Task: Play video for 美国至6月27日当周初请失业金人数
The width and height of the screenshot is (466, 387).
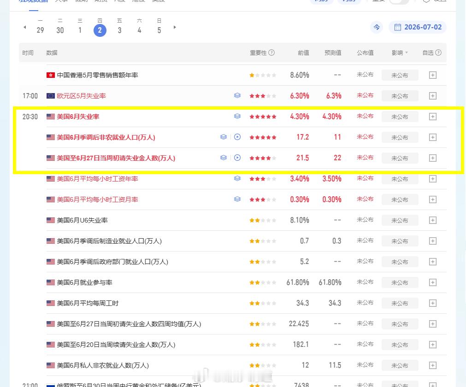Action: [237, 158]
